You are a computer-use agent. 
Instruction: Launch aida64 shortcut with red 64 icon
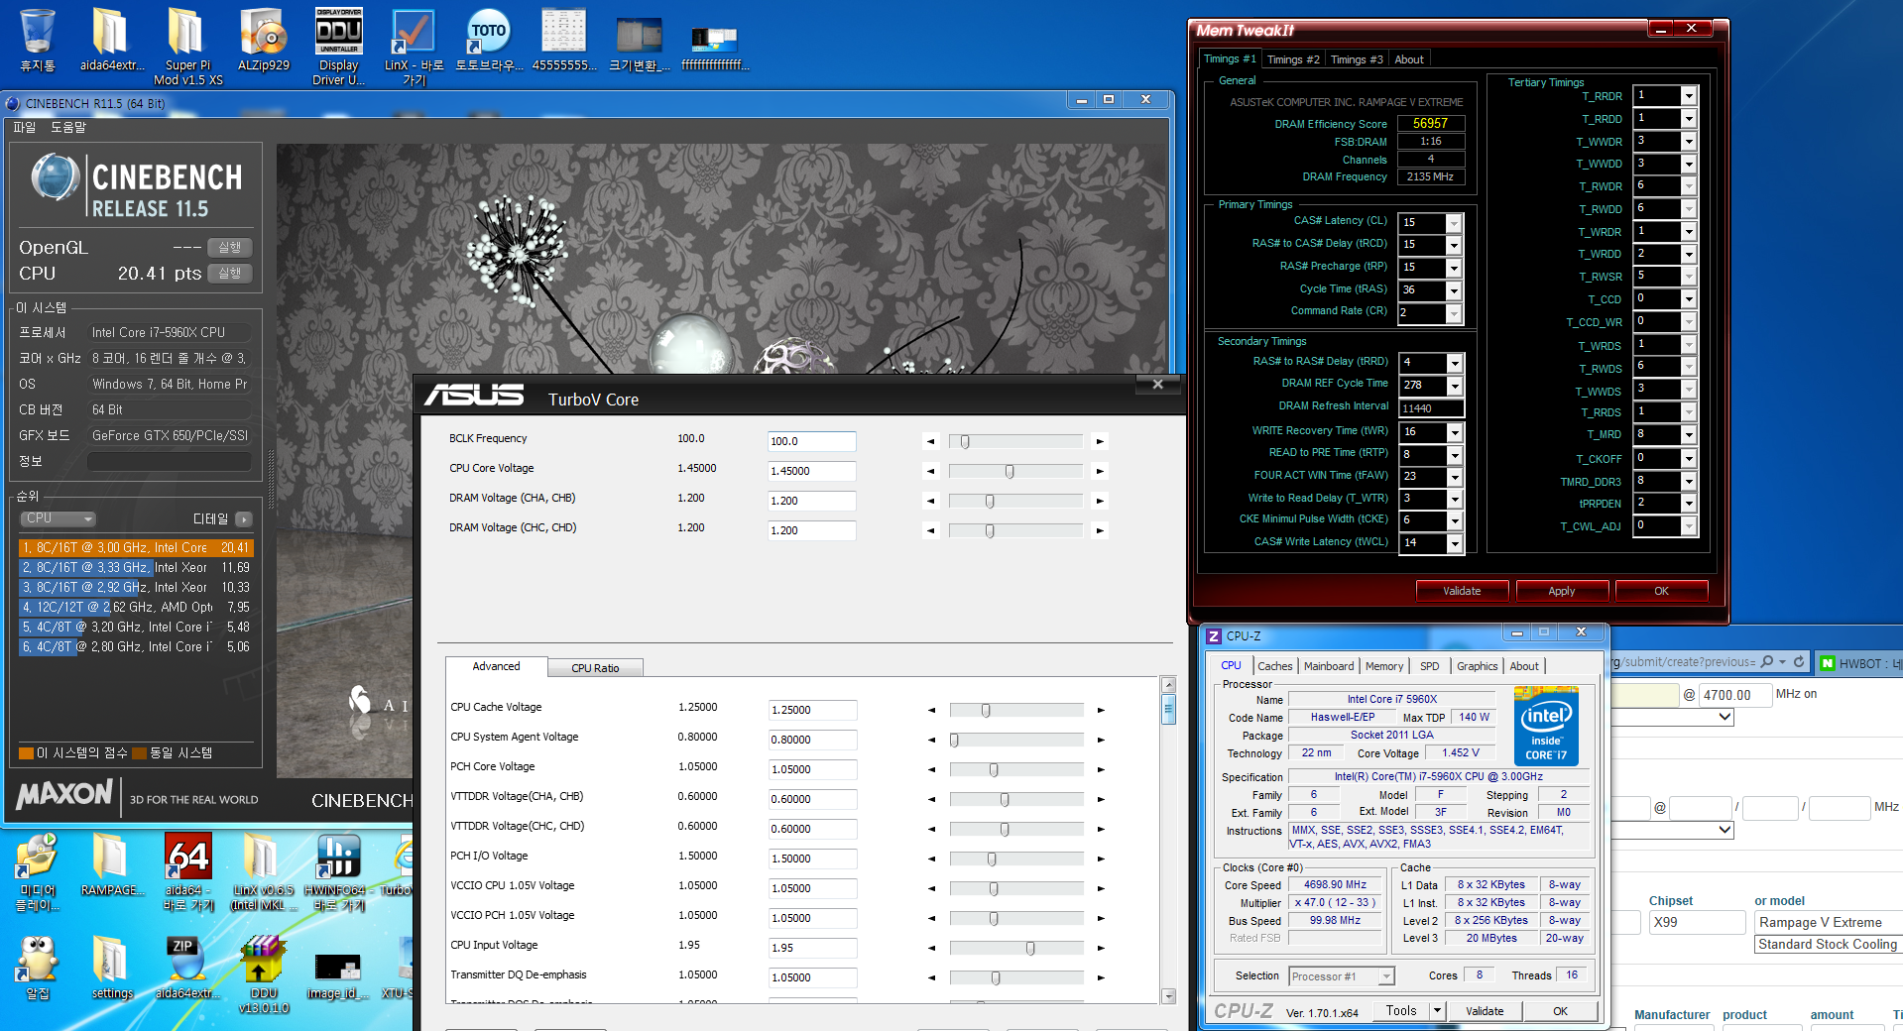[x=188, y=870]
